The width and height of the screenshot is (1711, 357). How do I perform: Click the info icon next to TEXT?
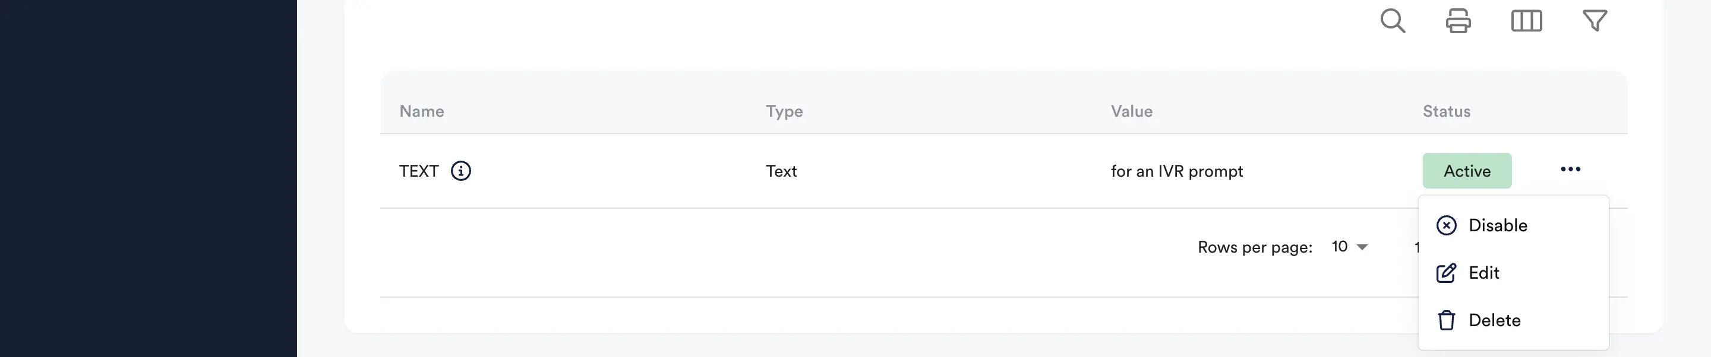click(461, 171)
